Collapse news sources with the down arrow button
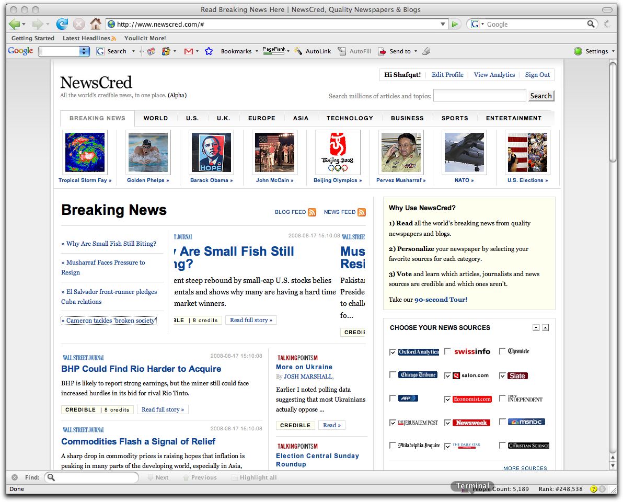The image size is (623, 502). tap(536, 327)
